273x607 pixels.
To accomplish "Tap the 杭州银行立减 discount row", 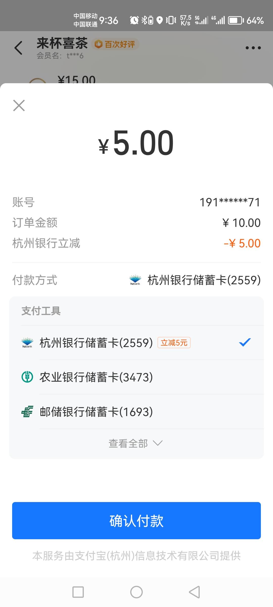I will coord(136,243).
